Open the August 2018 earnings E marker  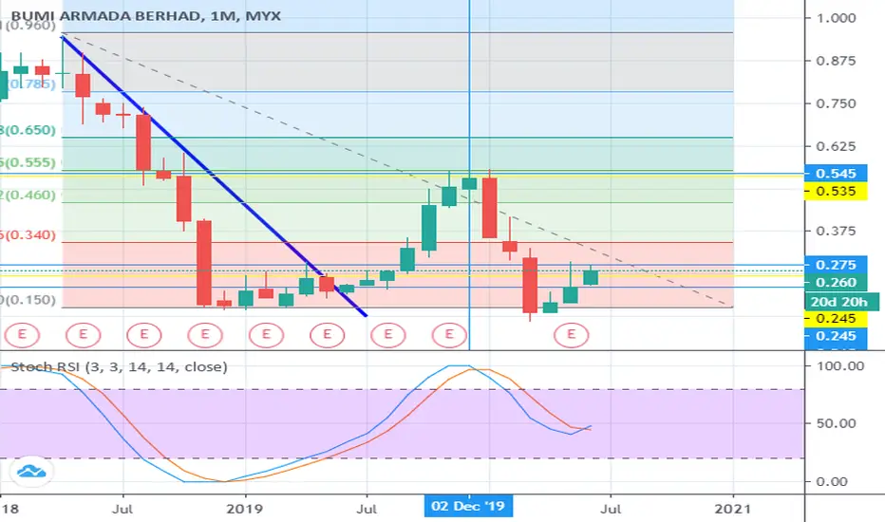[x=144, y=335]
